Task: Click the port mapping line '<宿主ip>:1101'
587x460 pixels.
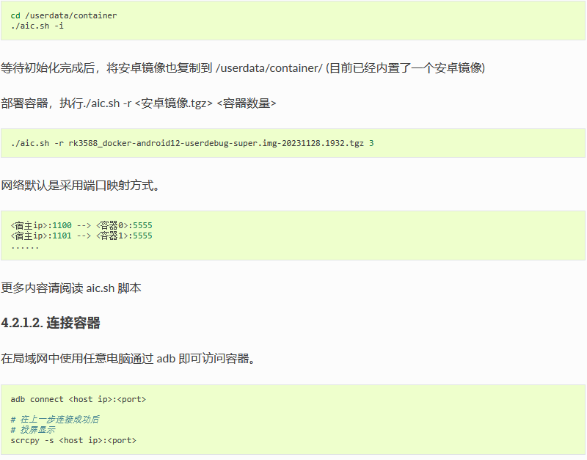Action: (81, 236)
